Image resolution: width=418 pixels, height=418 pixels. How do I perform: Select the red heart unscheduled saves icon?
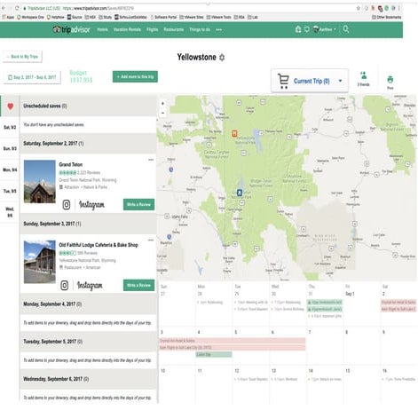(11, 106)
